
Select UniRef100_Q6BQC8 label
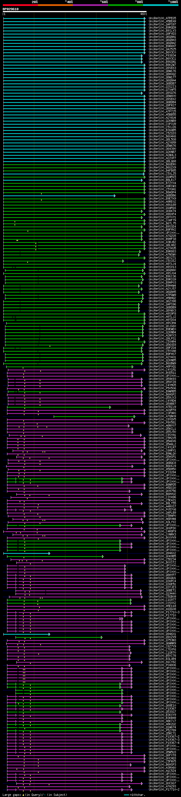162,463
